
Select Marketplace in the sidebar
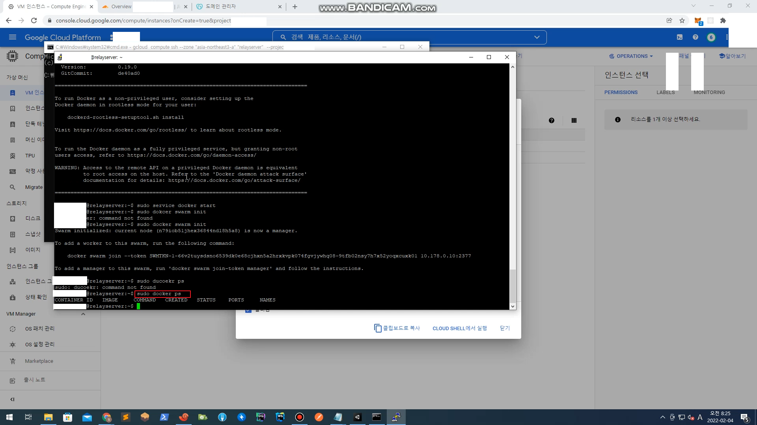[x=39, y=361]
